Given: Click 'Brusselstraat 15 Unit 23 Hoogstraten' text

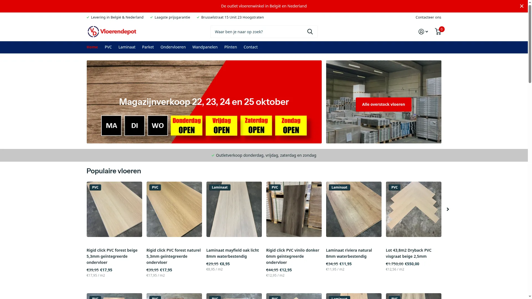Looking at the screenshot, I should tap(232, 17).
